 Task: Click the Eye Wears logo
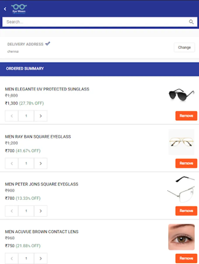(19, 9)
